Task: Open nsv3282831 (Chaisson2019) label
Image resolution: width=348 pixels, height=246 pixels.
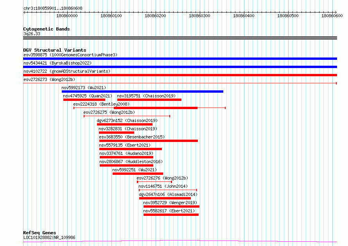Action: coord(128,129)
